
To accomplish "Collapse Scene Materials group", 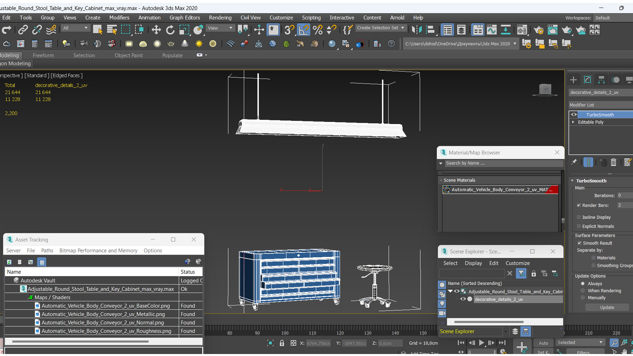I will point(441,180).
